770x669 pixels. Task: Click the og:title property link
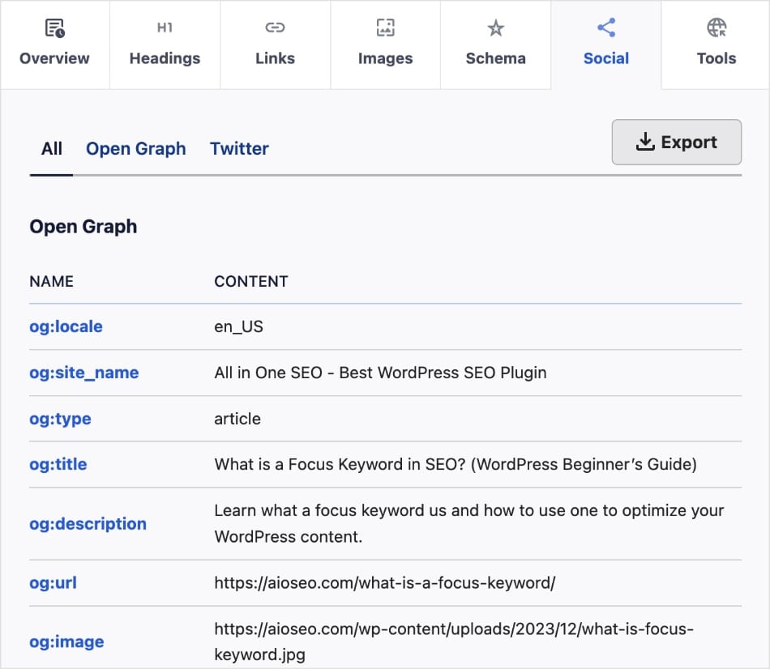coord(58,464)
